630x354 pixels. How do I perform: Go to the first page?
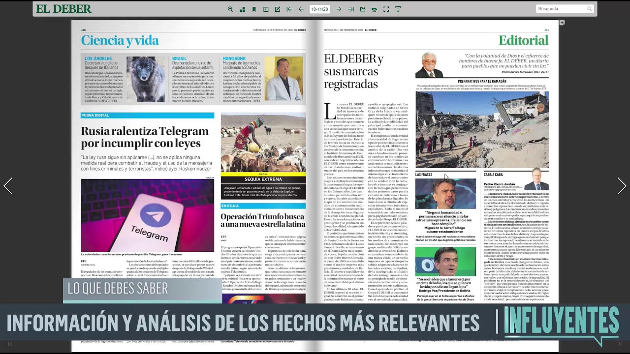coord(289,9)
